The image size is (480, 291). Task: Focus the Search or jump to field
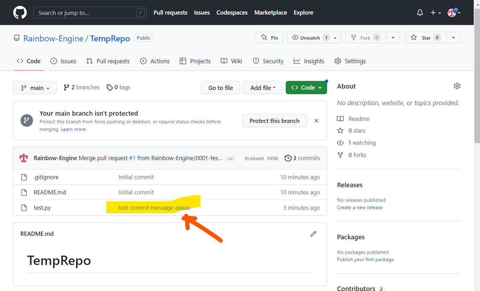tap(90, 13)
